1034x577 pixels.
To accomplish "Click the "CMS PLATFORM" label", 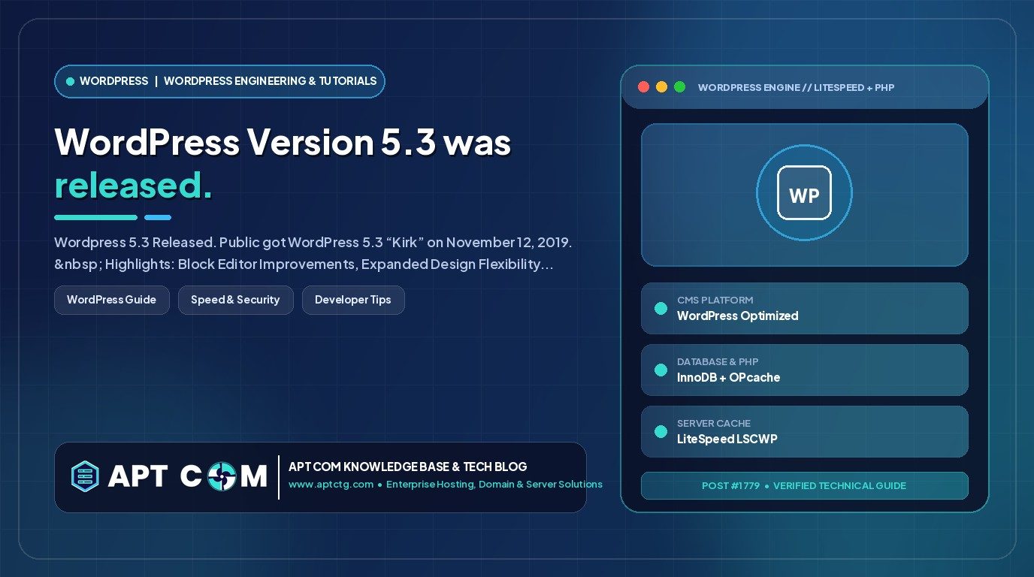I will tap(715, 300).
